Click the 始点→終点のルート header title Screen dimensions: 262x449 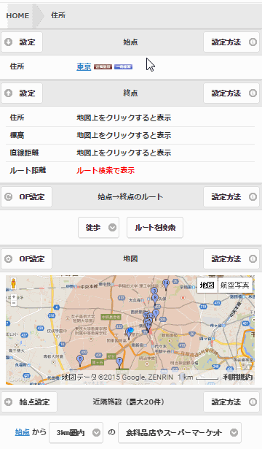(x=130, y=196)
